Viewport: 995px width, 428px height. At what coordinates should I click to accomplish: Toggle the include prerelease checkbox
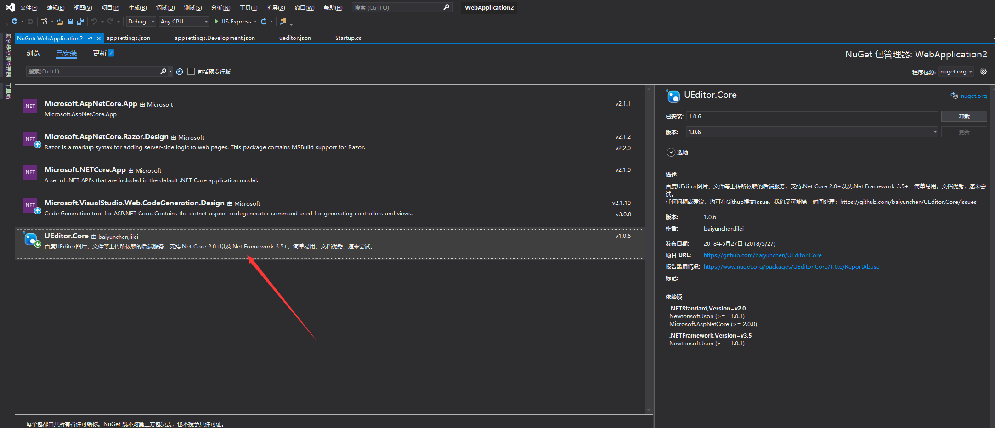pyautogui.click(x=191, y=71)
